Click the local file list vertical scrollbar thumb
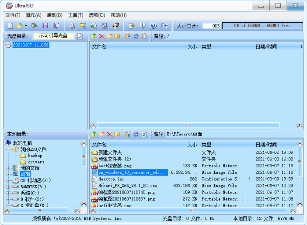This screenshot has width=307, height=225. click(x=300, y=162)
